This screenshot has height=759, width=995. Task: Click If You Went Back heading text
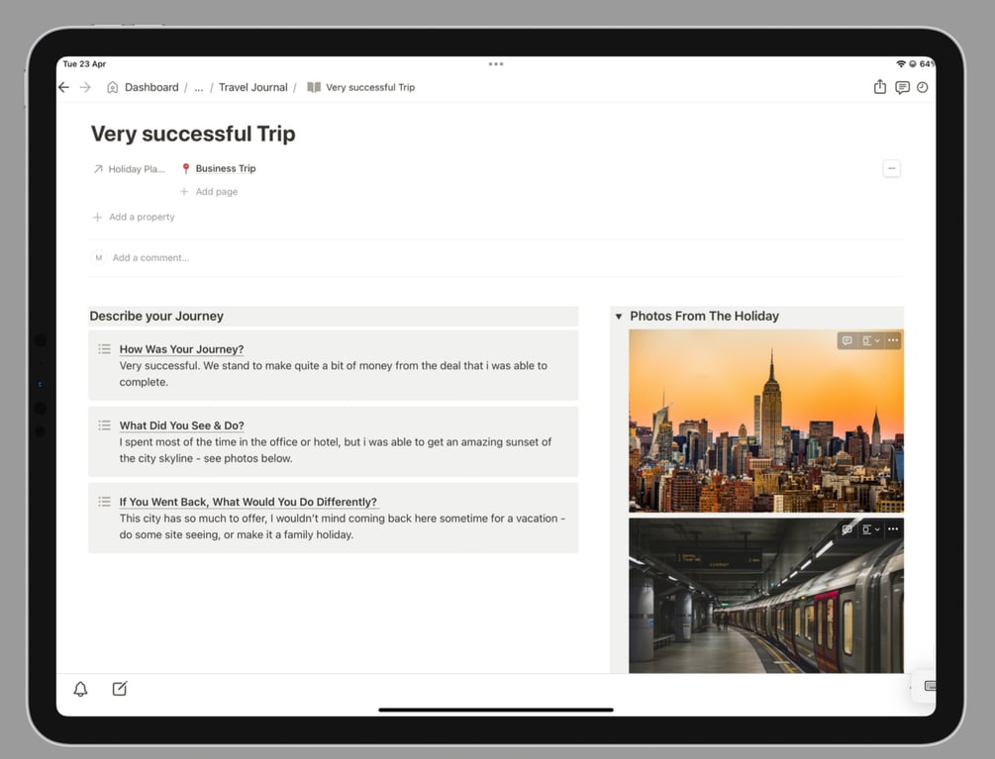click(x=249, y=502)
